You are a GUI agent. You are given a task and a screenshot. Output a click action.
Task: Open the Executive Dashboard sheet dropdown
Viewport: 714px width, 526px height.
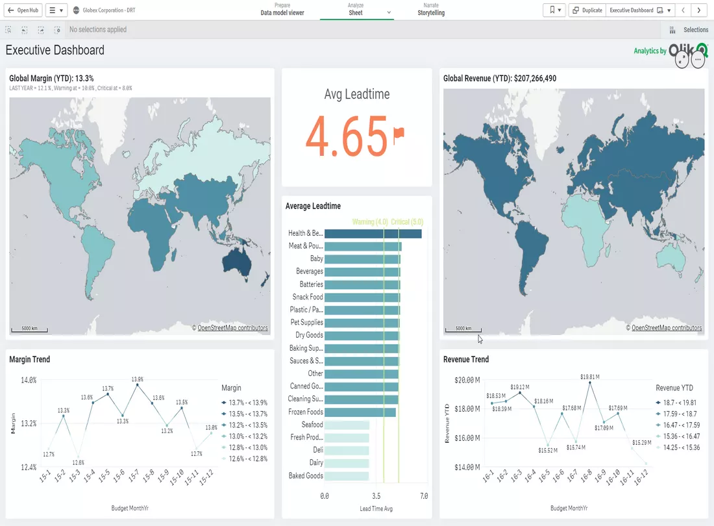point(669,10)
